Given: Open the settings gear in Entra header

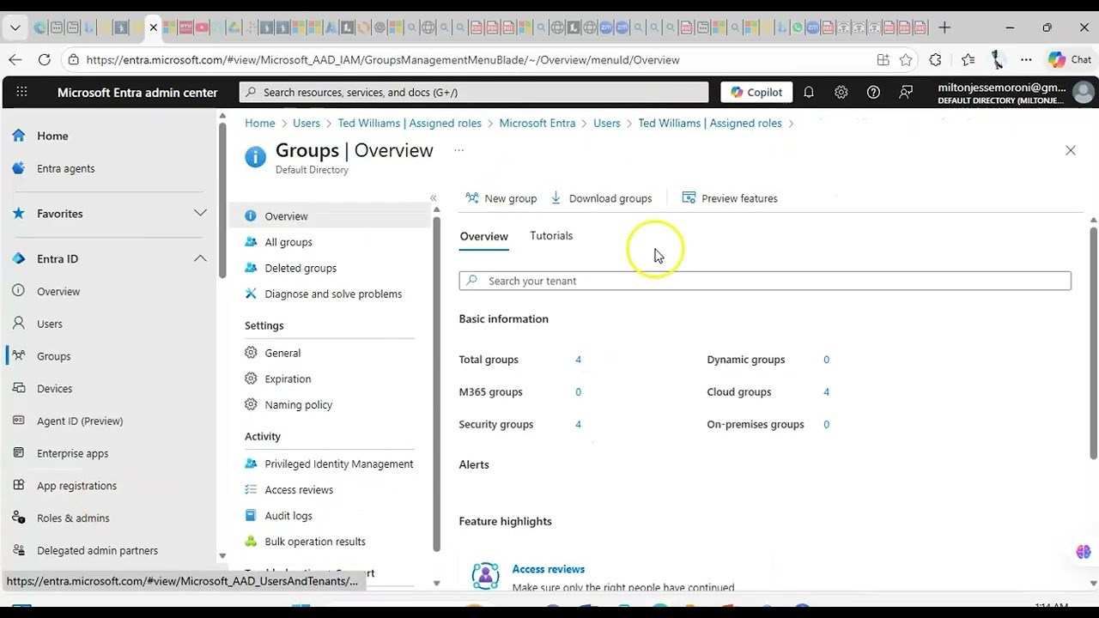Looking at the screenshot, I should coord(841,92).
